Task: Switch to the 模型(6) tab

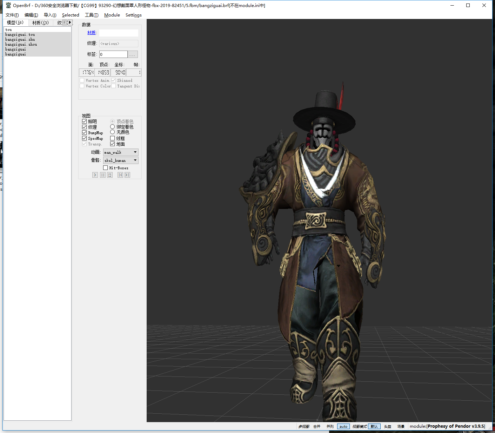Action: pos(15,22)
